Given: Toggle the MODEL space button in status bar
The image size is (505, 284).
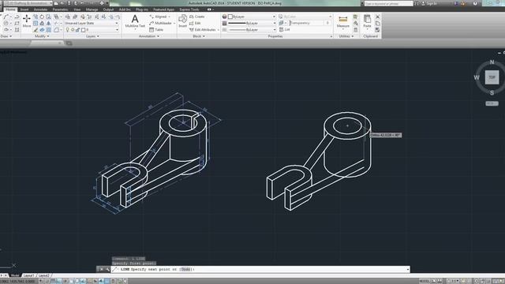Looking at the screenshot, I should tap(425, 281).
